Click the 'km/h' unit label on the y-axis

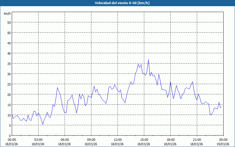click(7, 14)
